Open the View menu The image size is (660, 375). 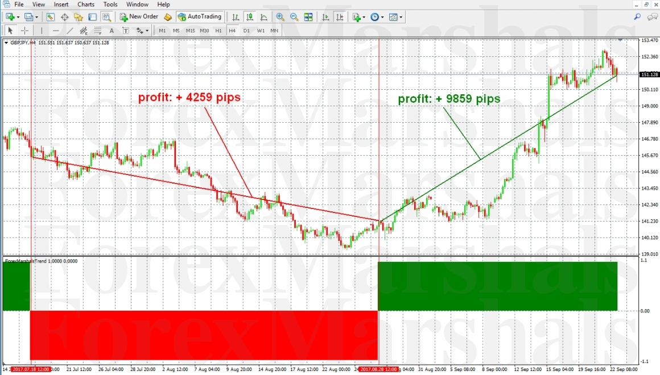[38, 4]
